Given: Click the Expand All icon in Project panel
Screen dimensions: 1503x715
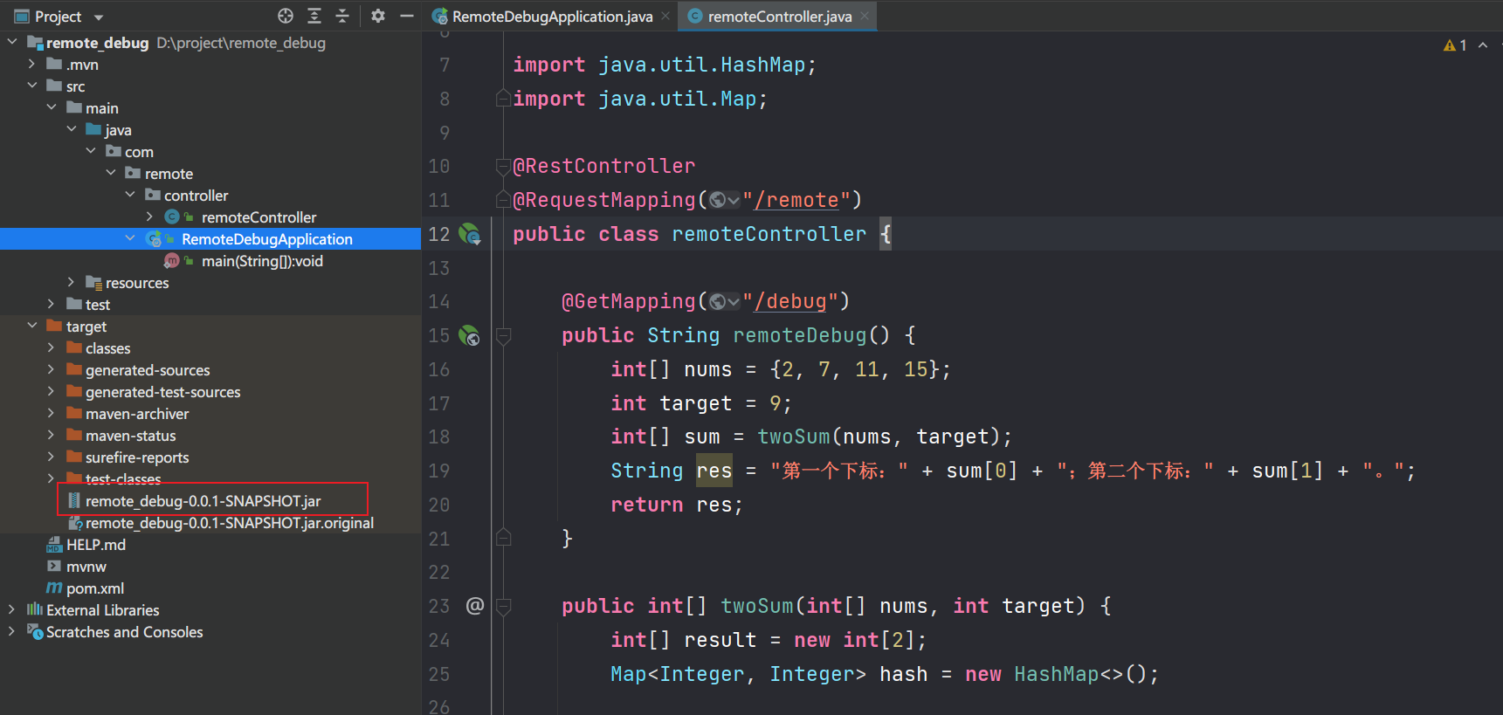Looking at the screenshot, I should (314, 16).
